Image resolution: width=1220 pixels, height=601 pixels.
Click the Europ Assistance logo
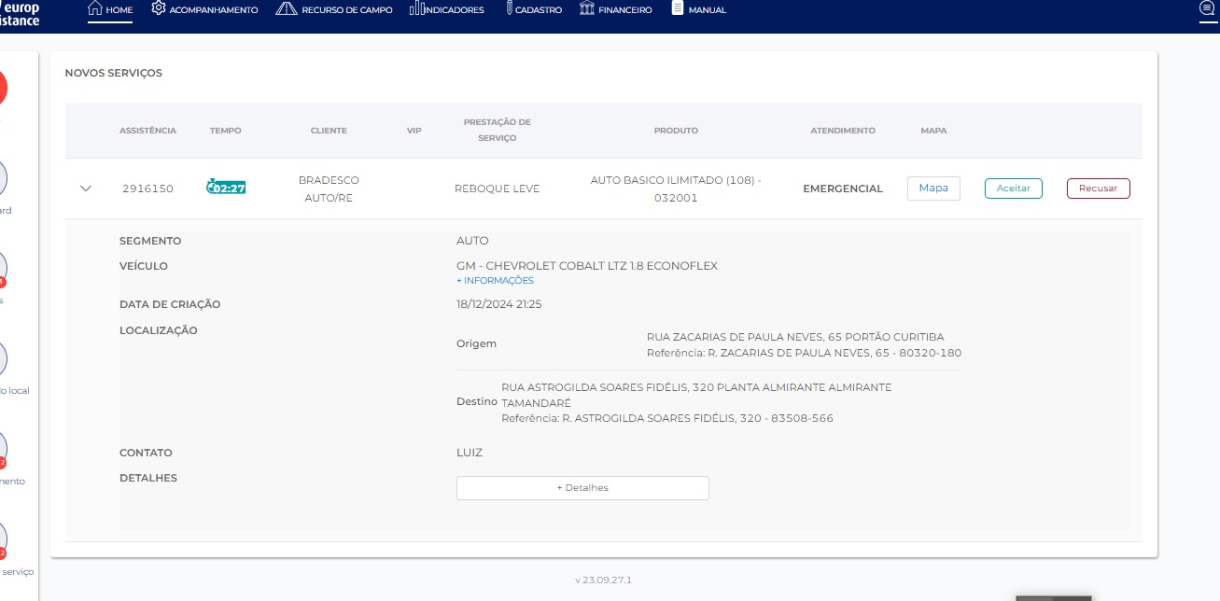click(x=21, y=13)
